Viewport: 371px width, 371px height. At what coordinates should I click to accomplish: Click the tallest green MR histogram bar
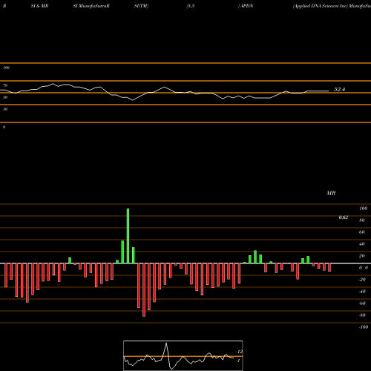pyautogui.click(x=128, y=236)
